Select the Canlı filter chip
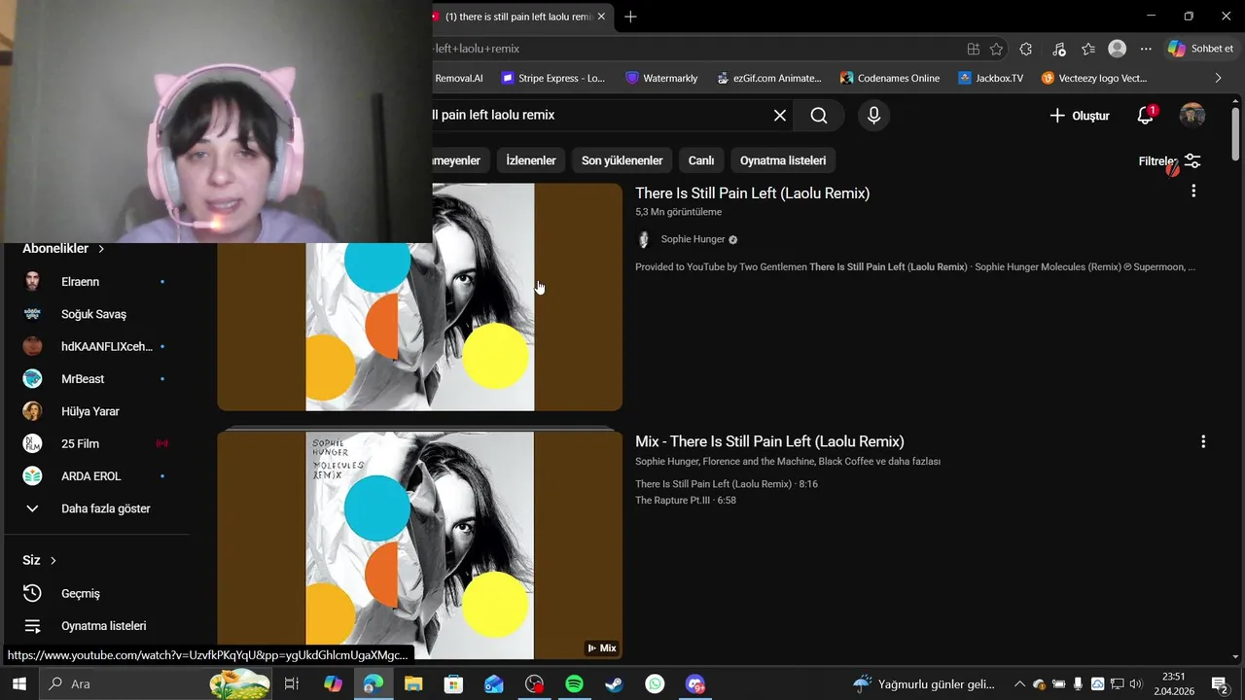Screen dimensions: 1245x700 (x=701, y=160)
